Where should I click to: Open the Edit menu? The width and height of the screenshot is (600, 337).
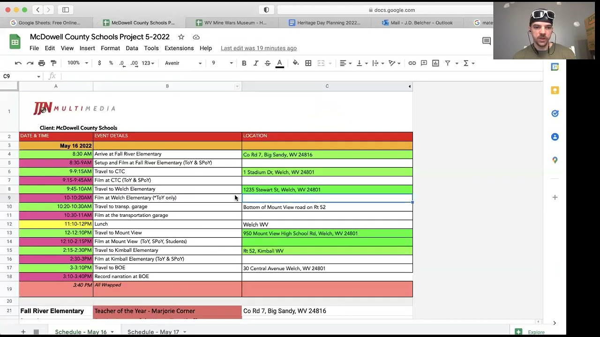tap(50, 48)
